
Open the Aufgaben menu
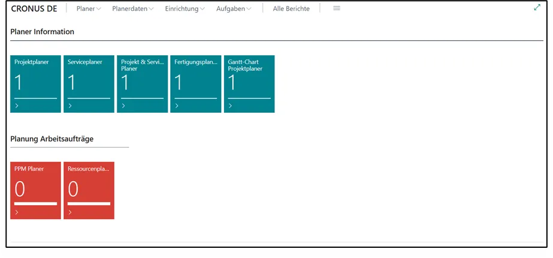(x=232, y=9)
